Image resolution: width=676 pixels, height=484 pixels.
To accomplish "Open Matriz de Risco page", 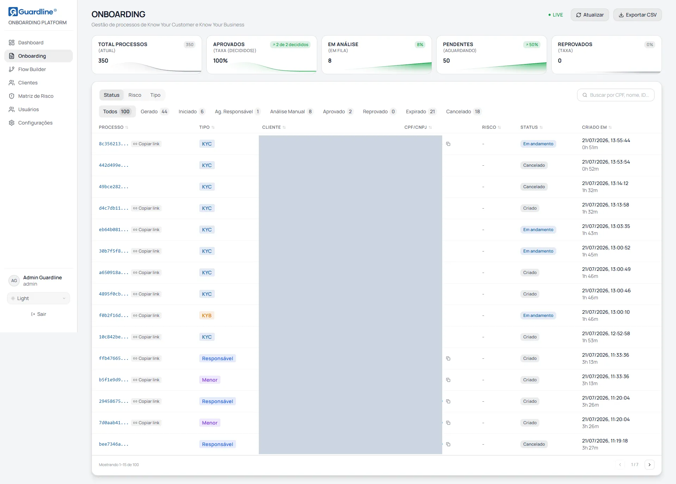I will (x=38, y=96).
